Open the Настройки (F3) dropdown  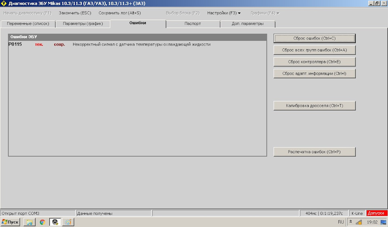point(224,13)
